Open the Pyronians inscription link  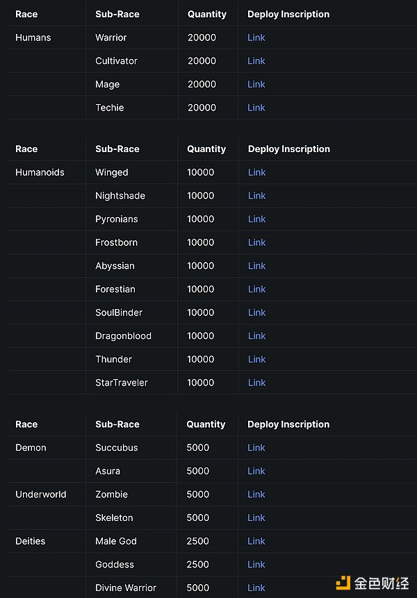point(257,219)
